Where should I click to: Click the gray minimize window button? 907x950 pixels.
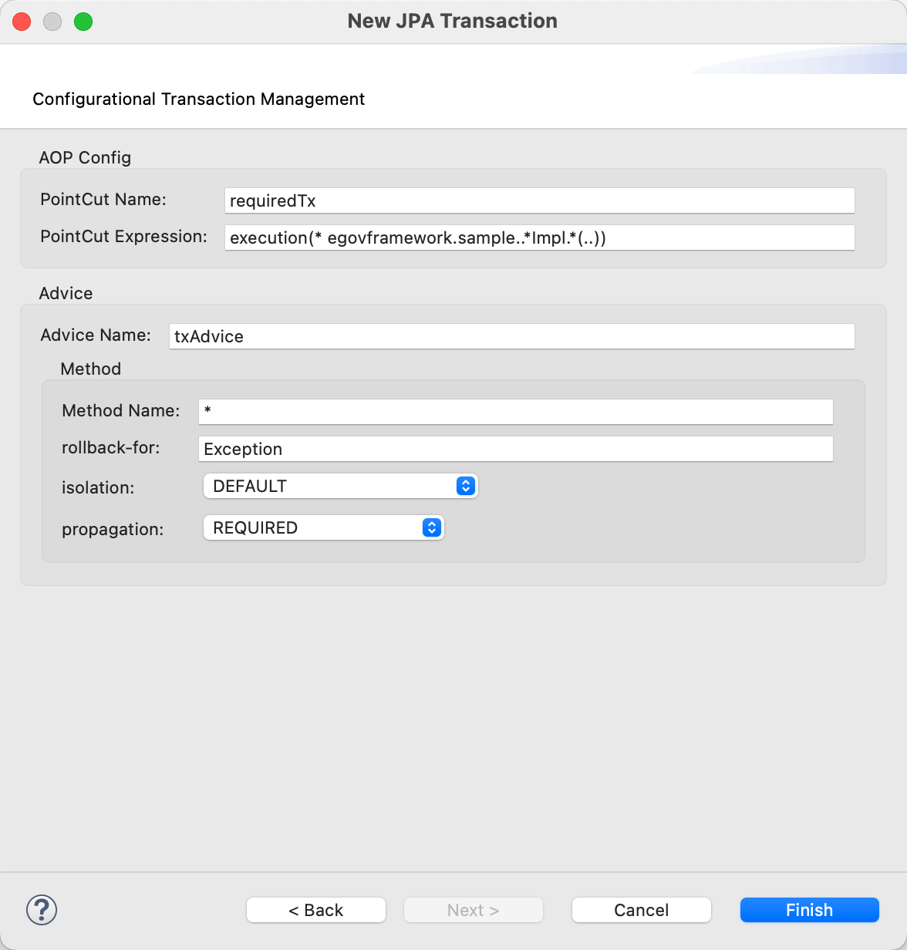[x=52, y=22]
